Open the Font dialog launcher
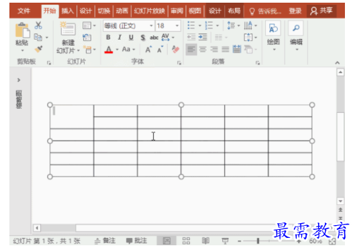The height and width of the screenshot is (252, 355). pos(179,63)
